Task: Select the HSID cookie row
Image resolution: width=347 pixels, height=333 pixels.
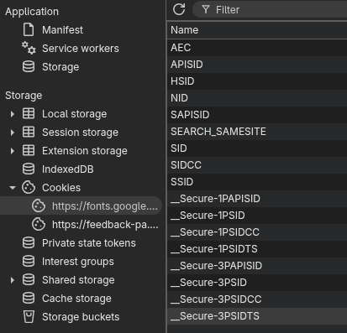Action: [257, 81]
